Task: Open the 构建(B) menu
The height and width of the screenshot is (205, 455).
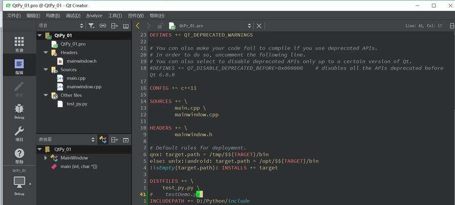Action: pyautogui.click(x=53, y=16)
